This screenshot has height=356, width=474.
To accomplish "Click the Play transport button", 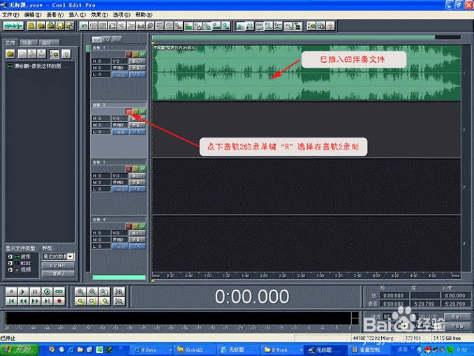I will coord(22,292).
